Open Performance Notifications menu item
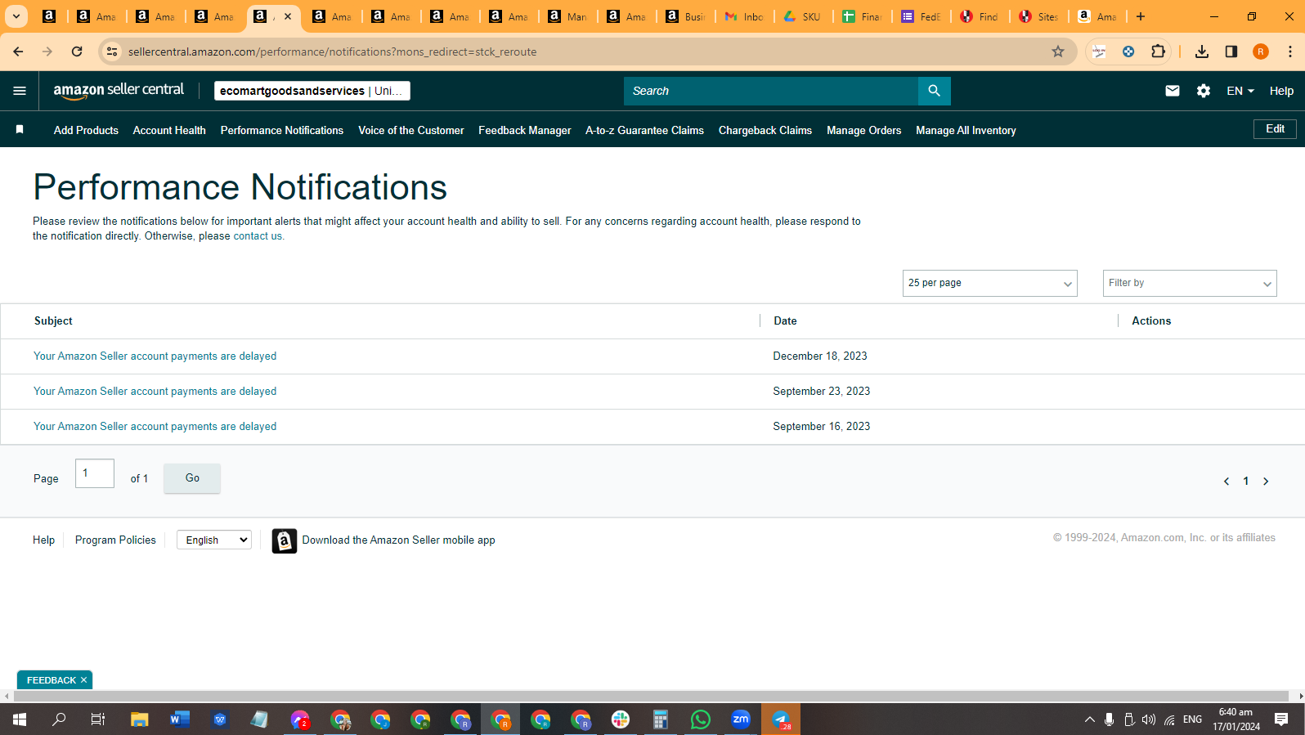The height and width of the screenshot is (735, 1305). click(282, 130)
